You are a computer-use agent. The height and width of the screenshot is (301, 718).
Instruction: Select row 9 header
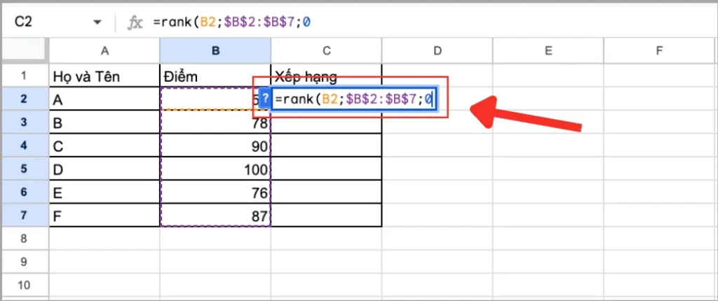click(x=25, y=262)
